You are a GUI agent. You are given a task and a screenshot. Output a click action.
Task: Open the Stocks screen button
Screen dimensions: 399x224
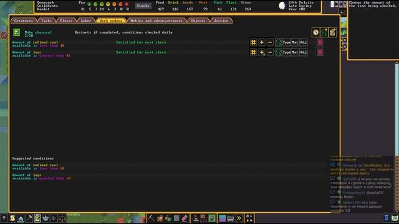point(143,6)
